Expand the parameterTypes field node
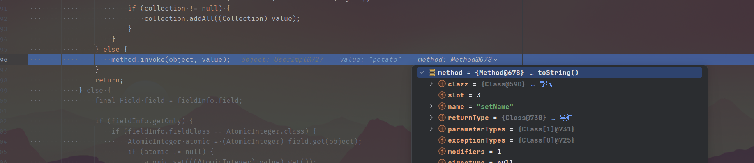The width and height of the screenshot is (754, 163). 431,129
